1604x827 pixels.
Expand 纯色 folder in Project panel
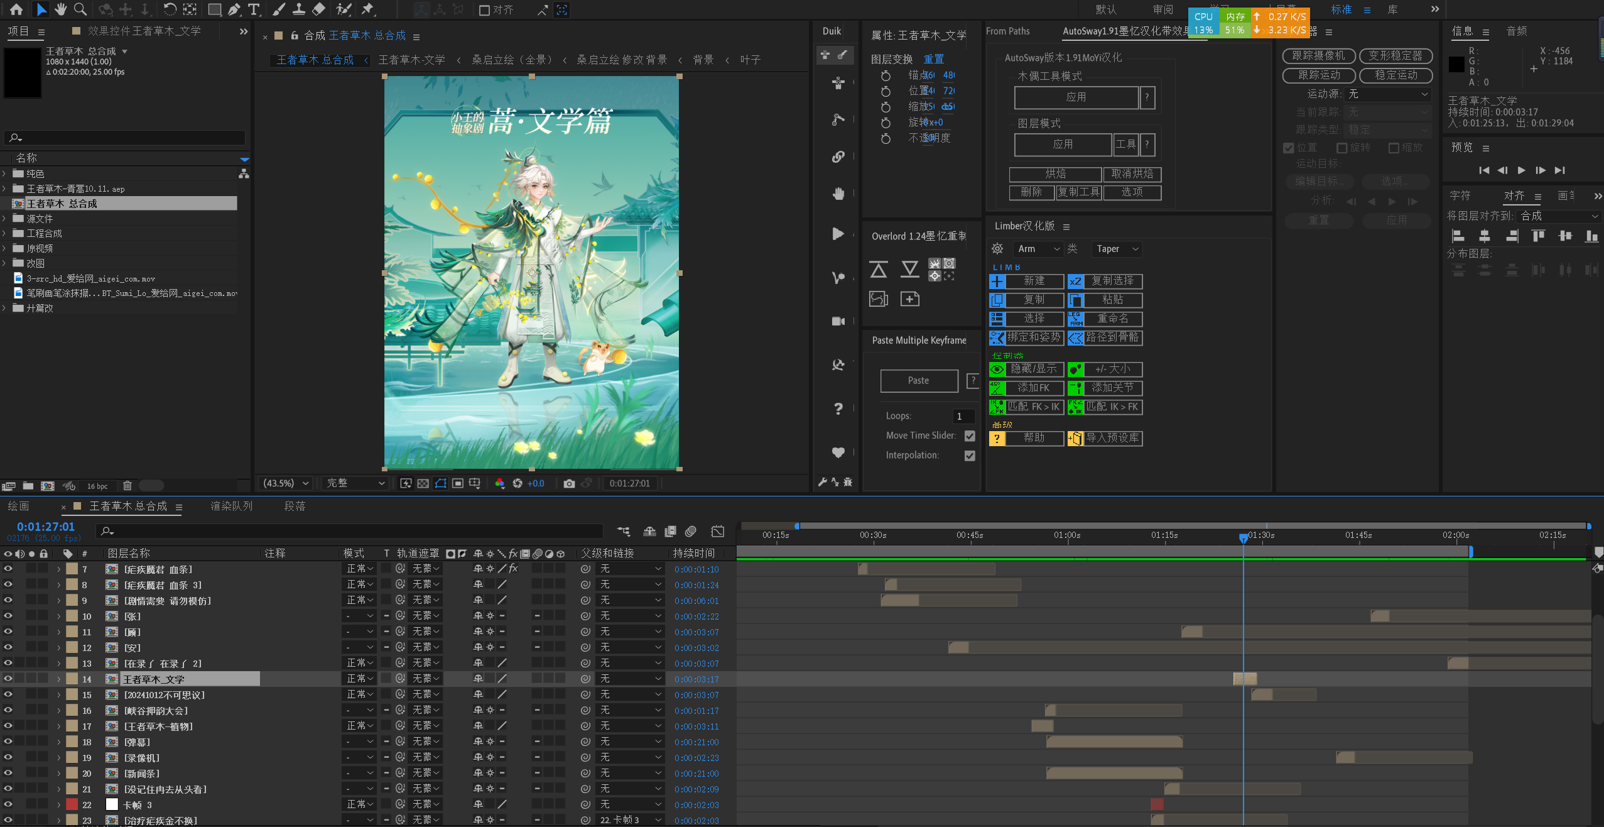click(4, 173)
